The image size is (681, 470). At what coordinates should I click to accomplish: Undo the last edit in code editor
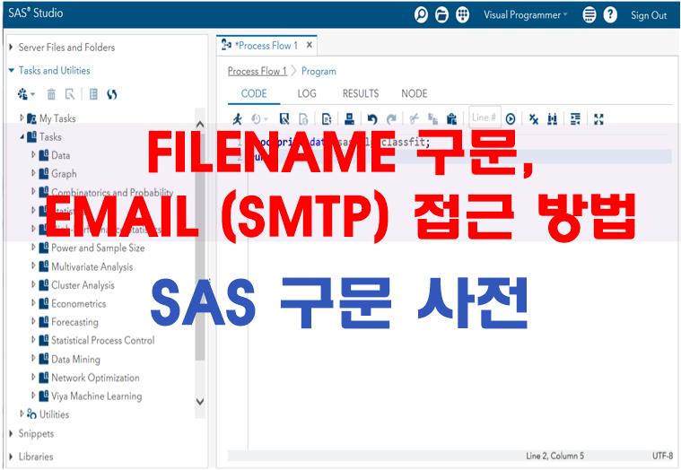click(x=372, y=118)
